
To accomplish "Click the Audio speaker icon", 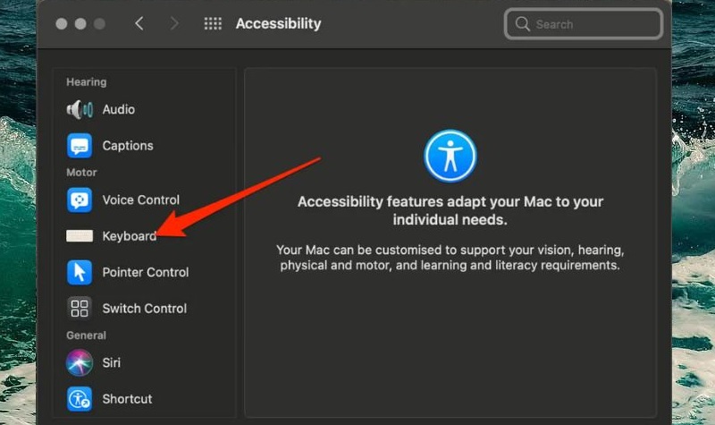I will coord(80,109).
